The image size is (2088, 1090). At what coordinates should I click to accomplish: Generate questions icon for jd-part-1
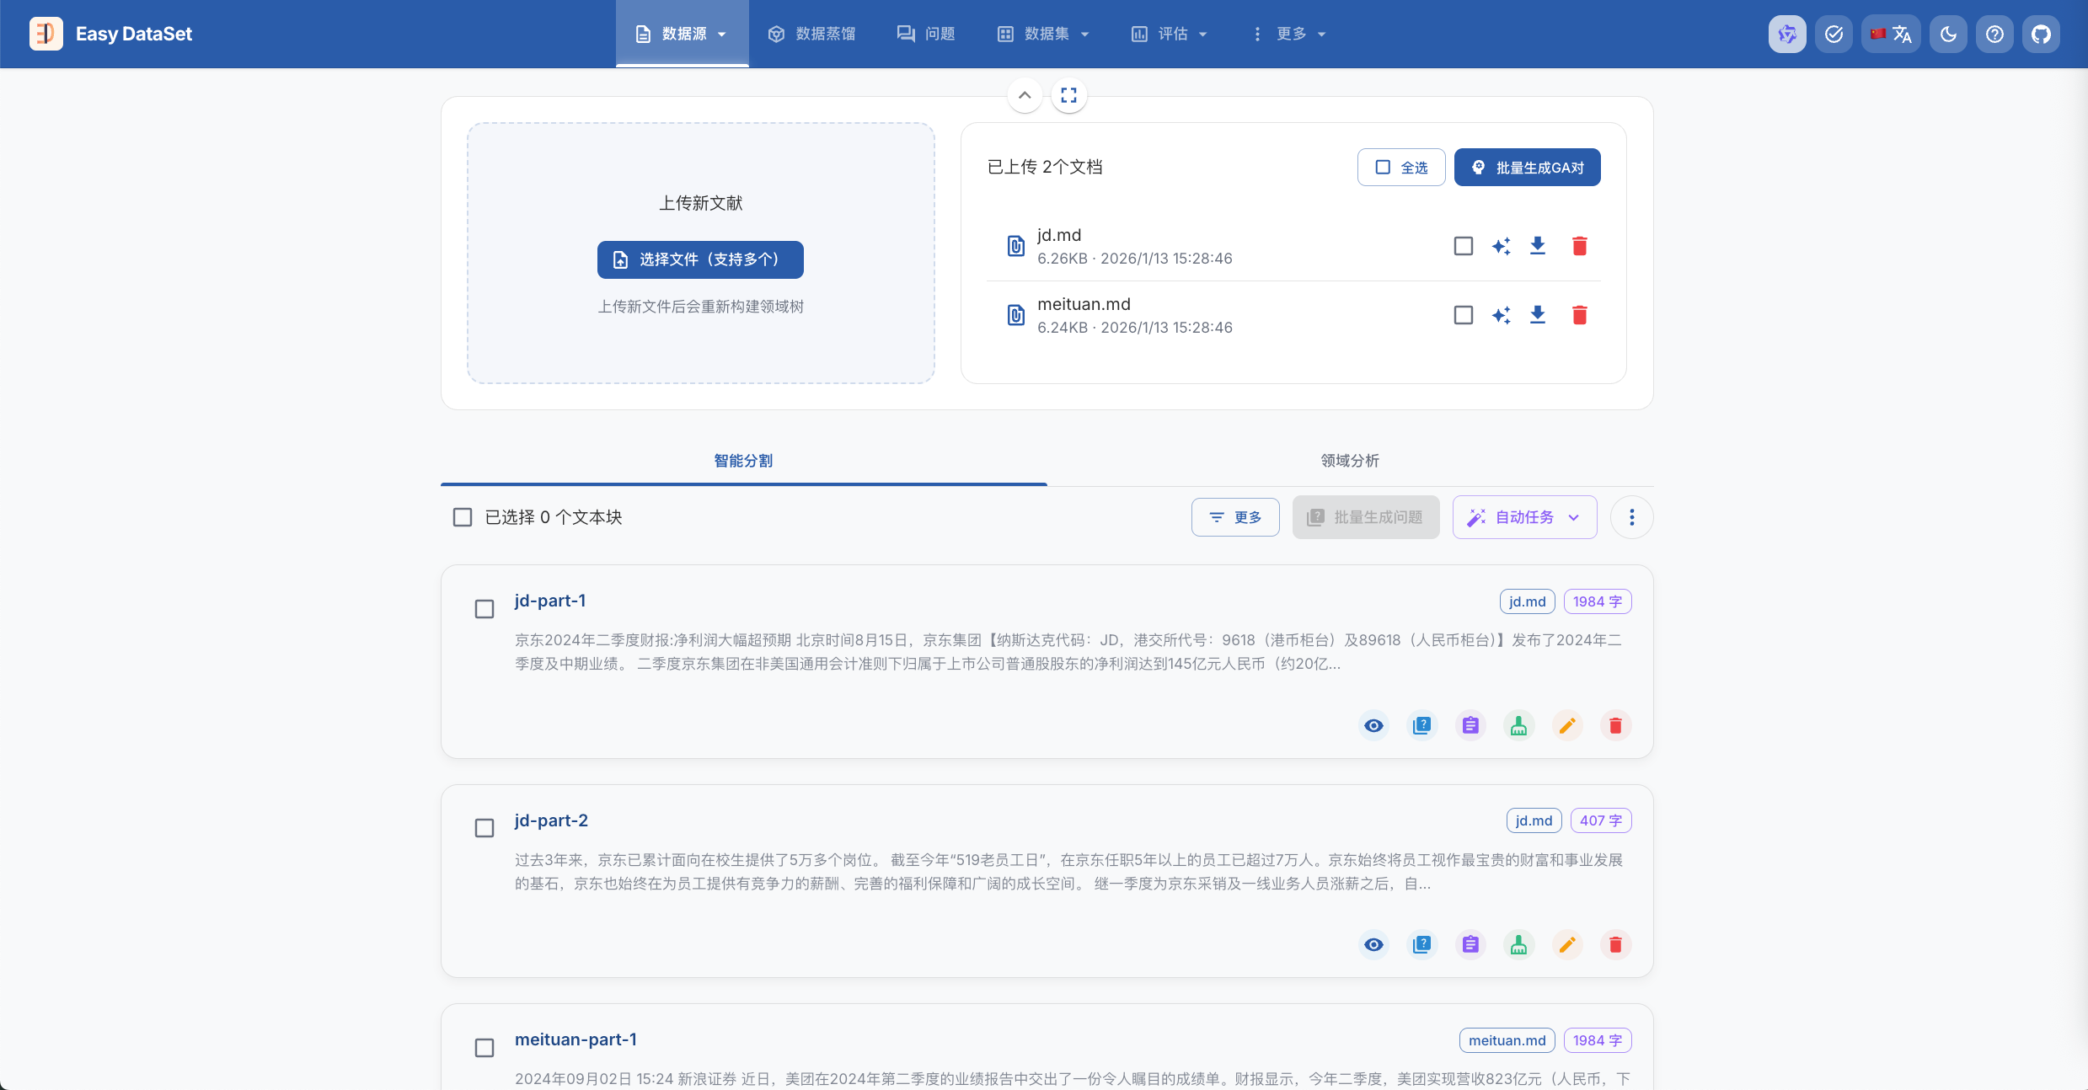tap(1422, 725)
